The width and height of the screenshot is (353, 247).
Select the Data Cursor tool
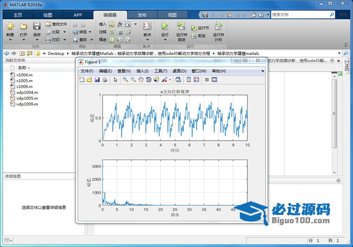click(x=156, y=80)
